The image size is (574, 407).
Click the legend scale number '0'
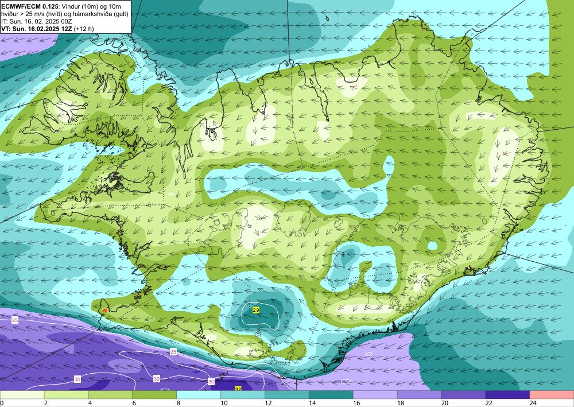pyautogui.click(x=2, y=403)
